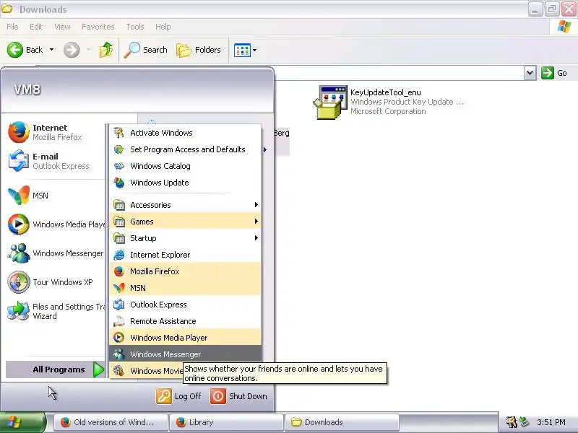Click the Forward arrow button
Viewport: 578px width, 433px height.
(x=72, y=50)
